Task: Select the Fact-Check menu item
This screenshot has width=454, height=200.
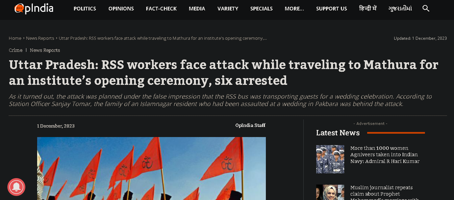Action: click(x=161, y=9)
